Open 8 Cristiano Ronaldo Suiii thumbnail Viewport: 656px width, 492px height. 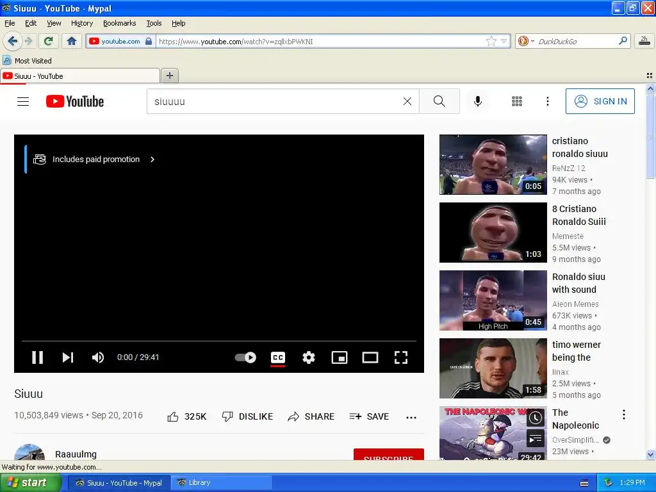[x=493, y=232]
